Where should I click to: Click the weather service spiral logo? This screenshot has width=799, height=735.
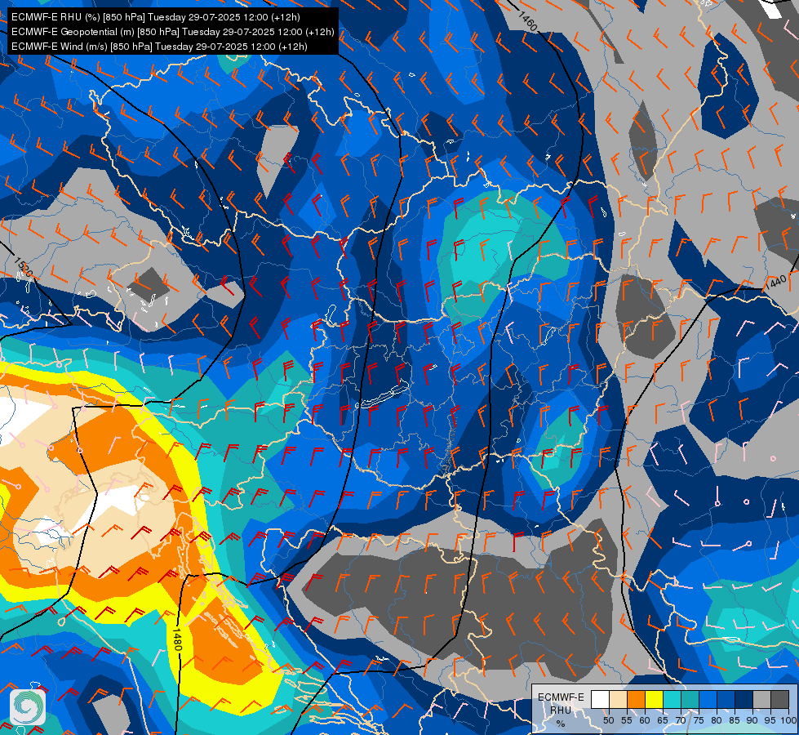click(28, 707)
